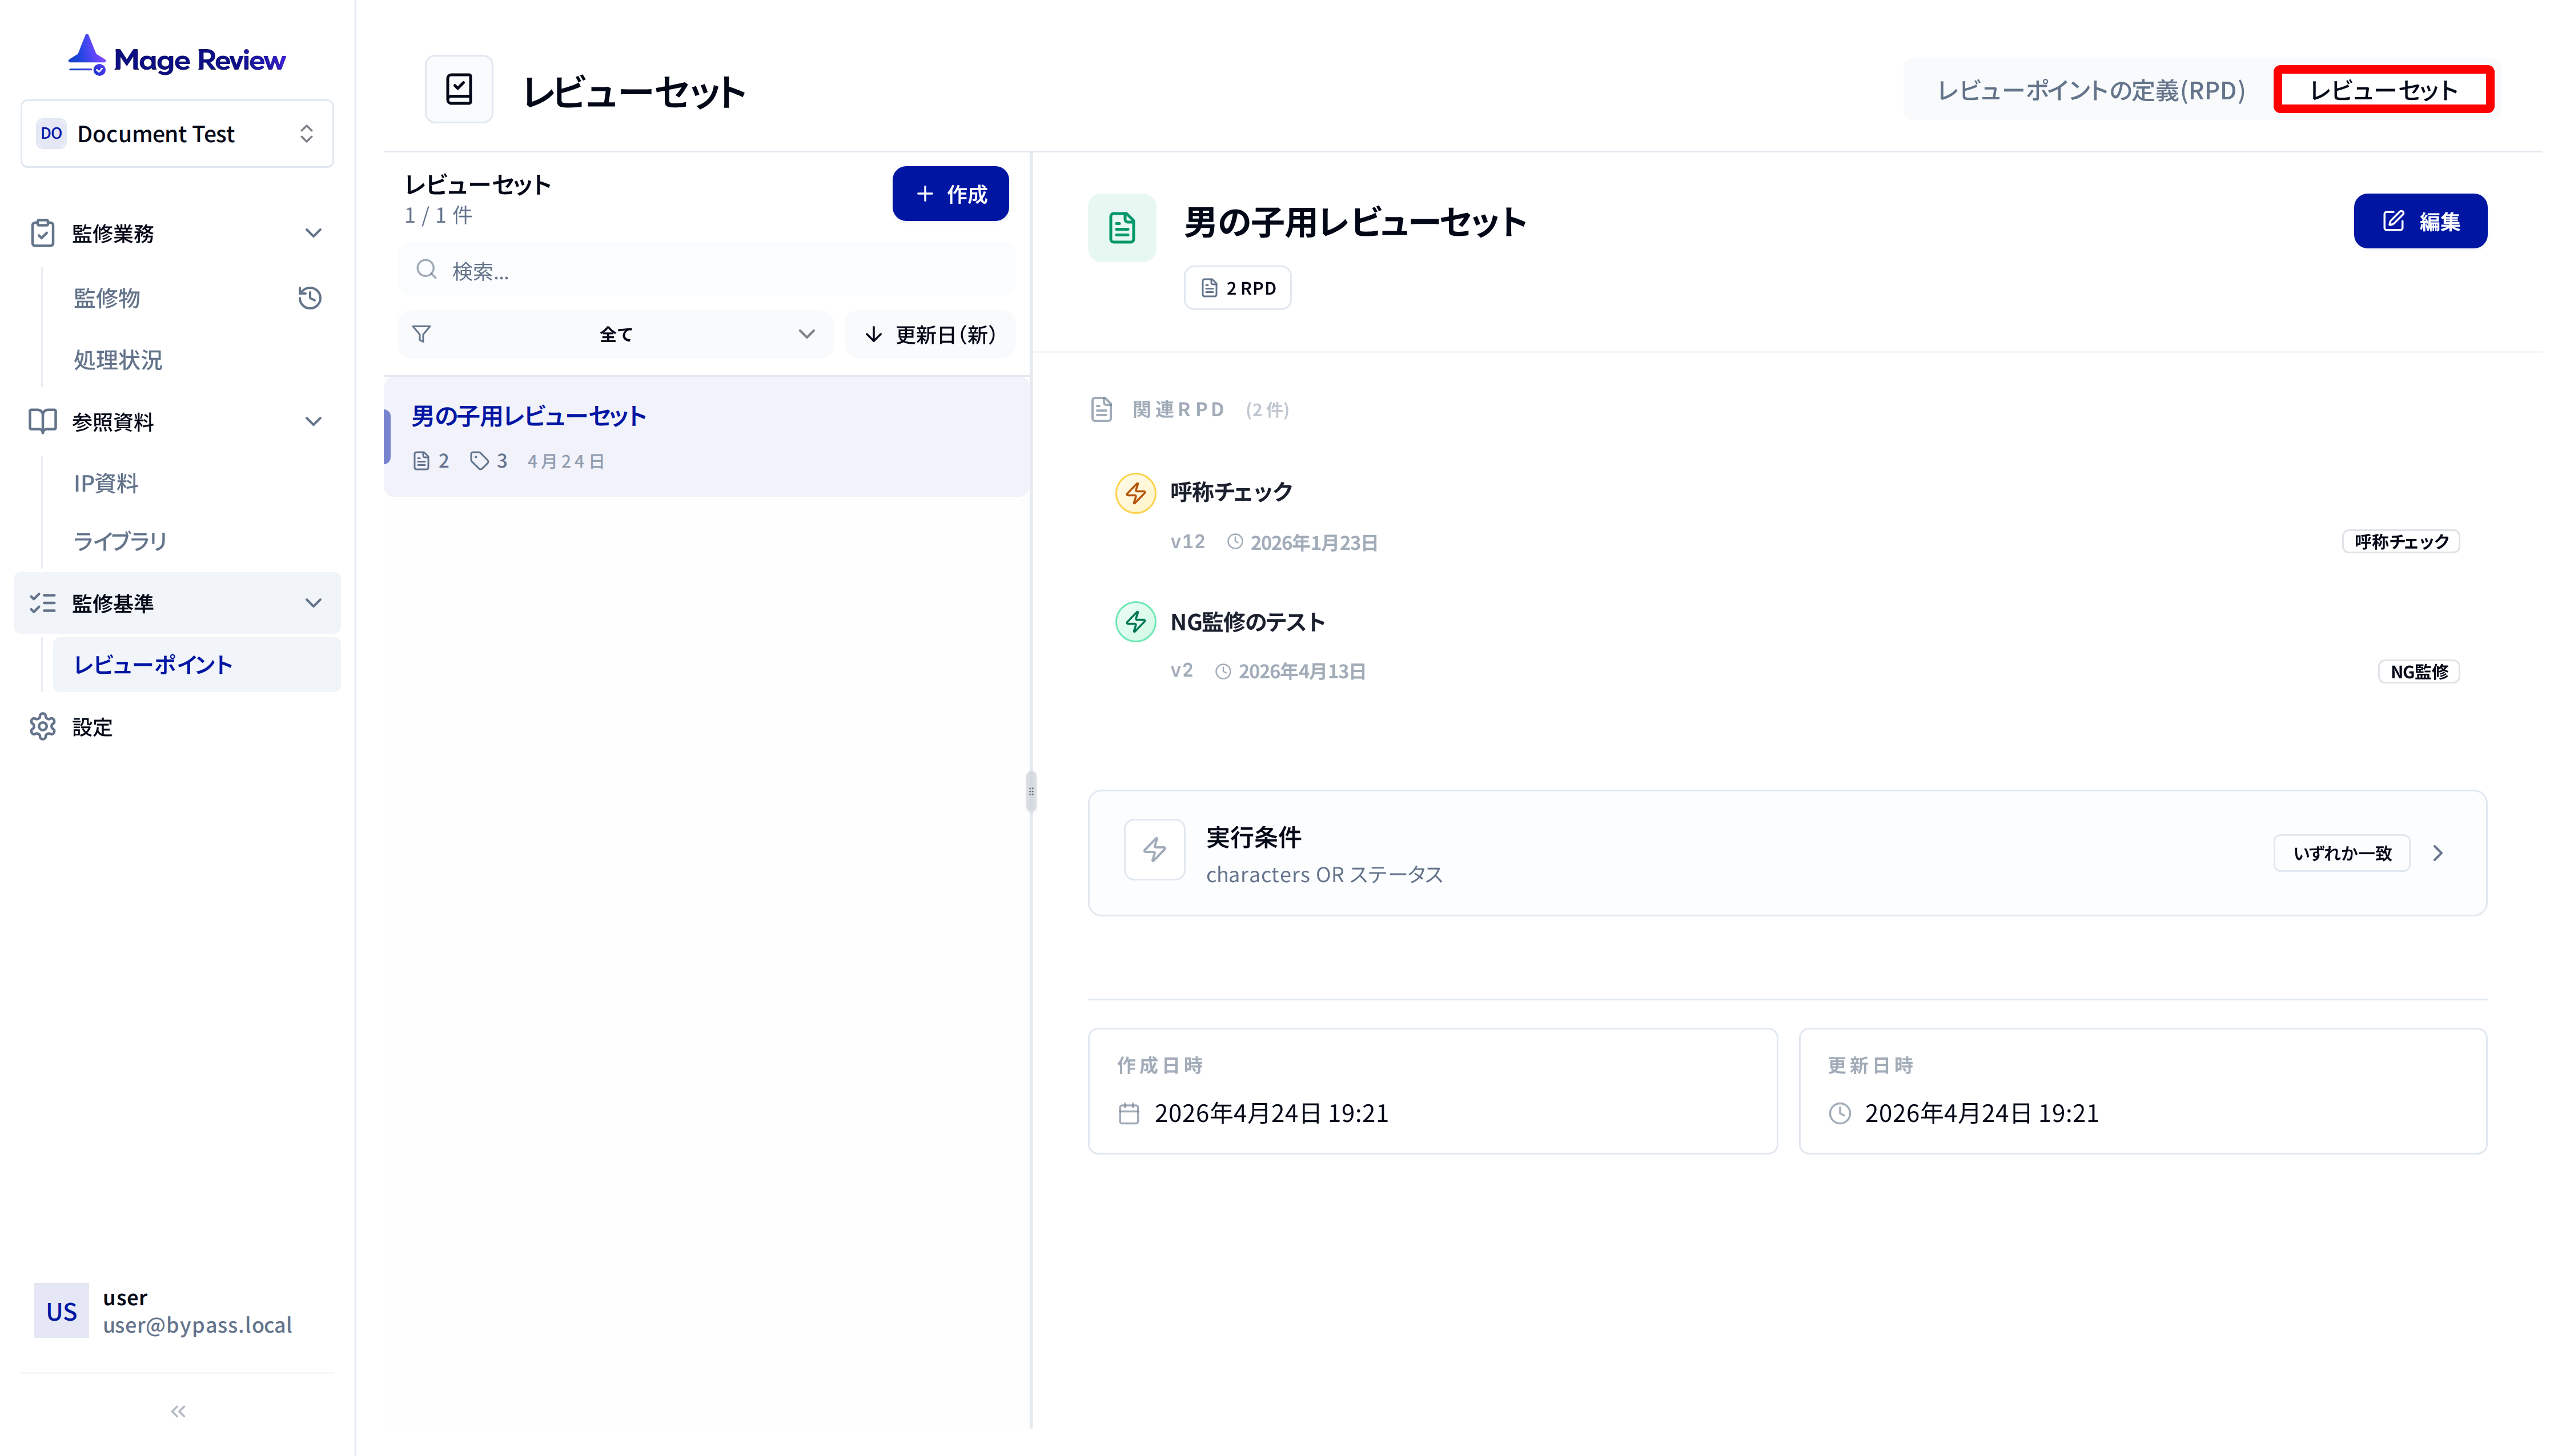Click the 2 RPD badge
This screenshot has height=1456, width=2570.
[x=1237, y=288]
